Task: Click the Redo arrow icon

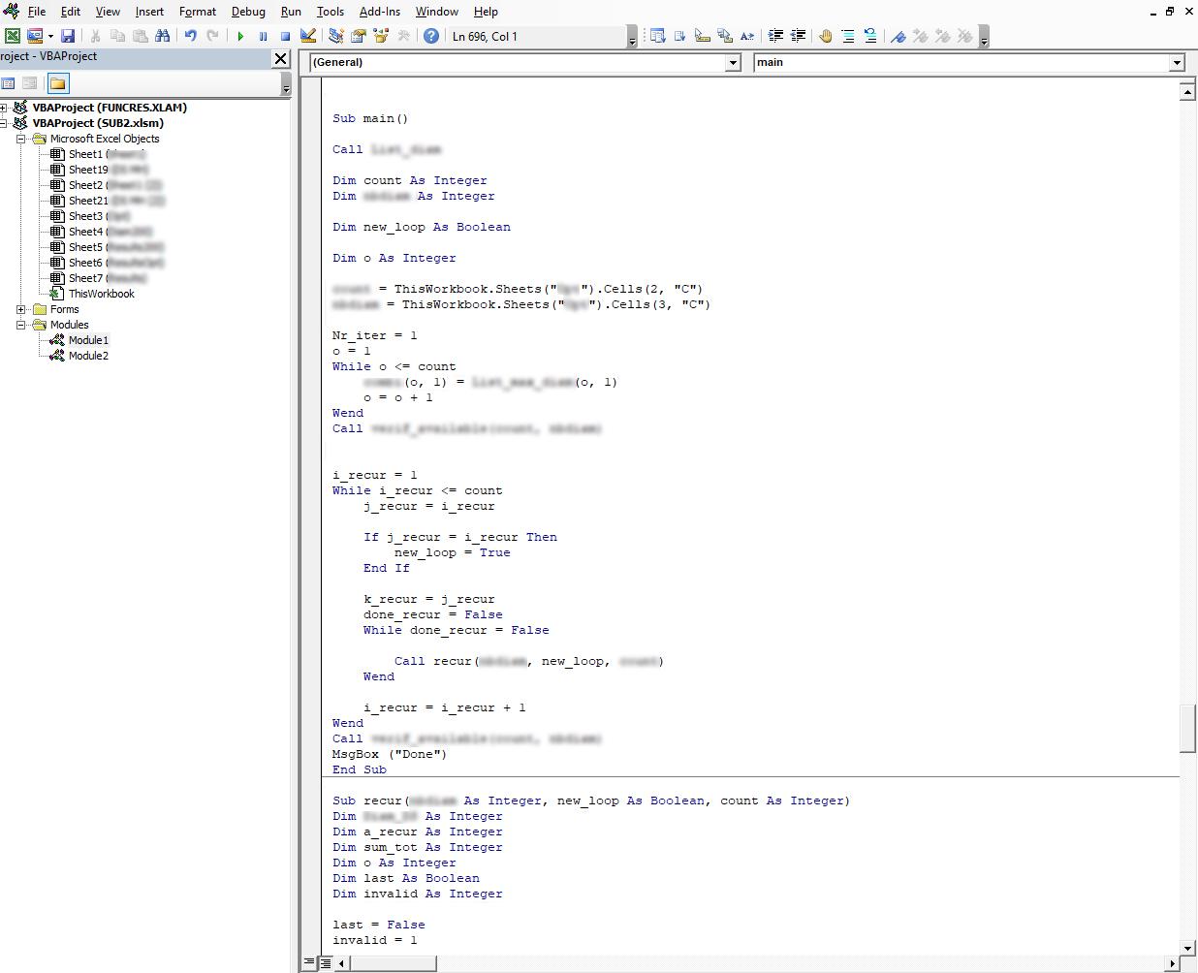Action: [x=212, y=36]
